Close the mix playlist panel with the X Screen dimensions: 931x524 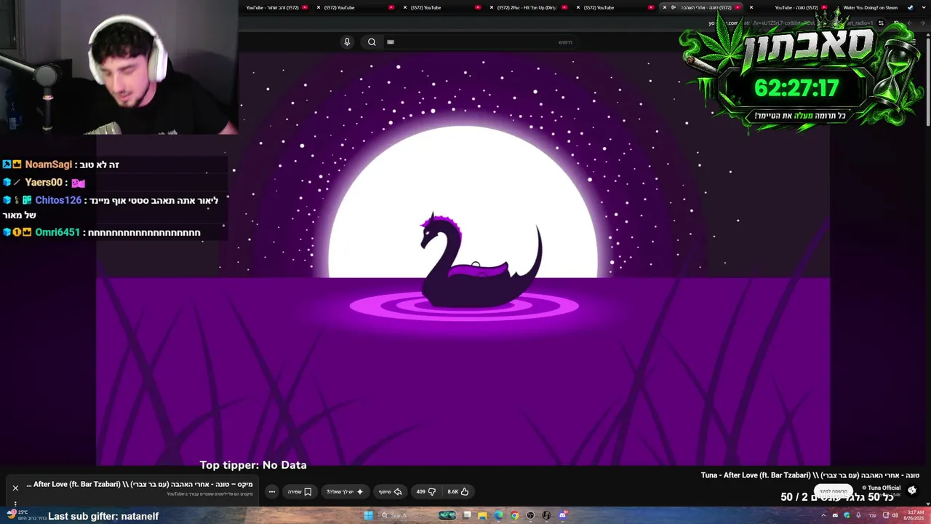click(x=15, y=488)
